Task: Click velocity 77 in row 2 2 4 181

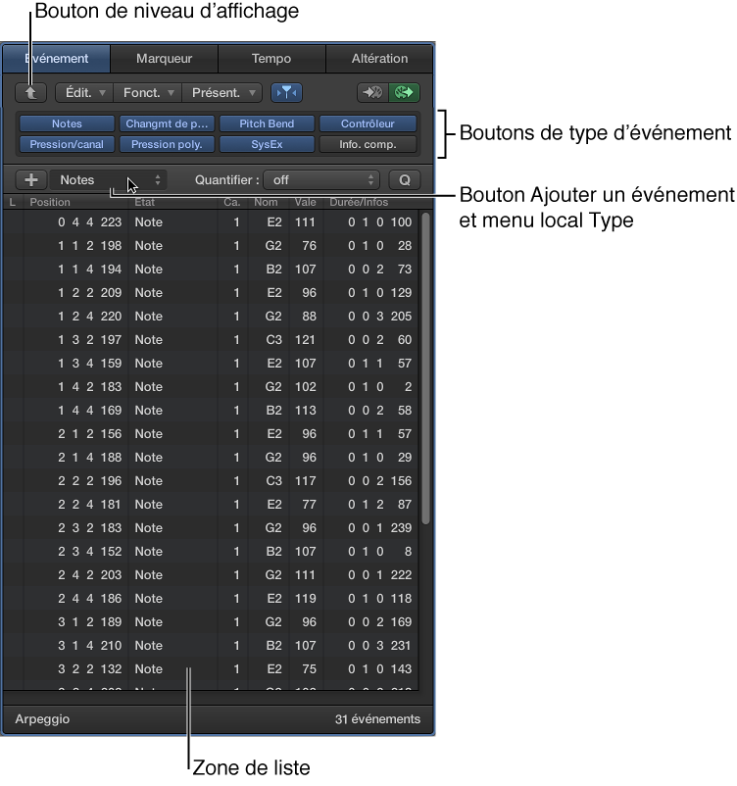Action: tap(309, 505)
